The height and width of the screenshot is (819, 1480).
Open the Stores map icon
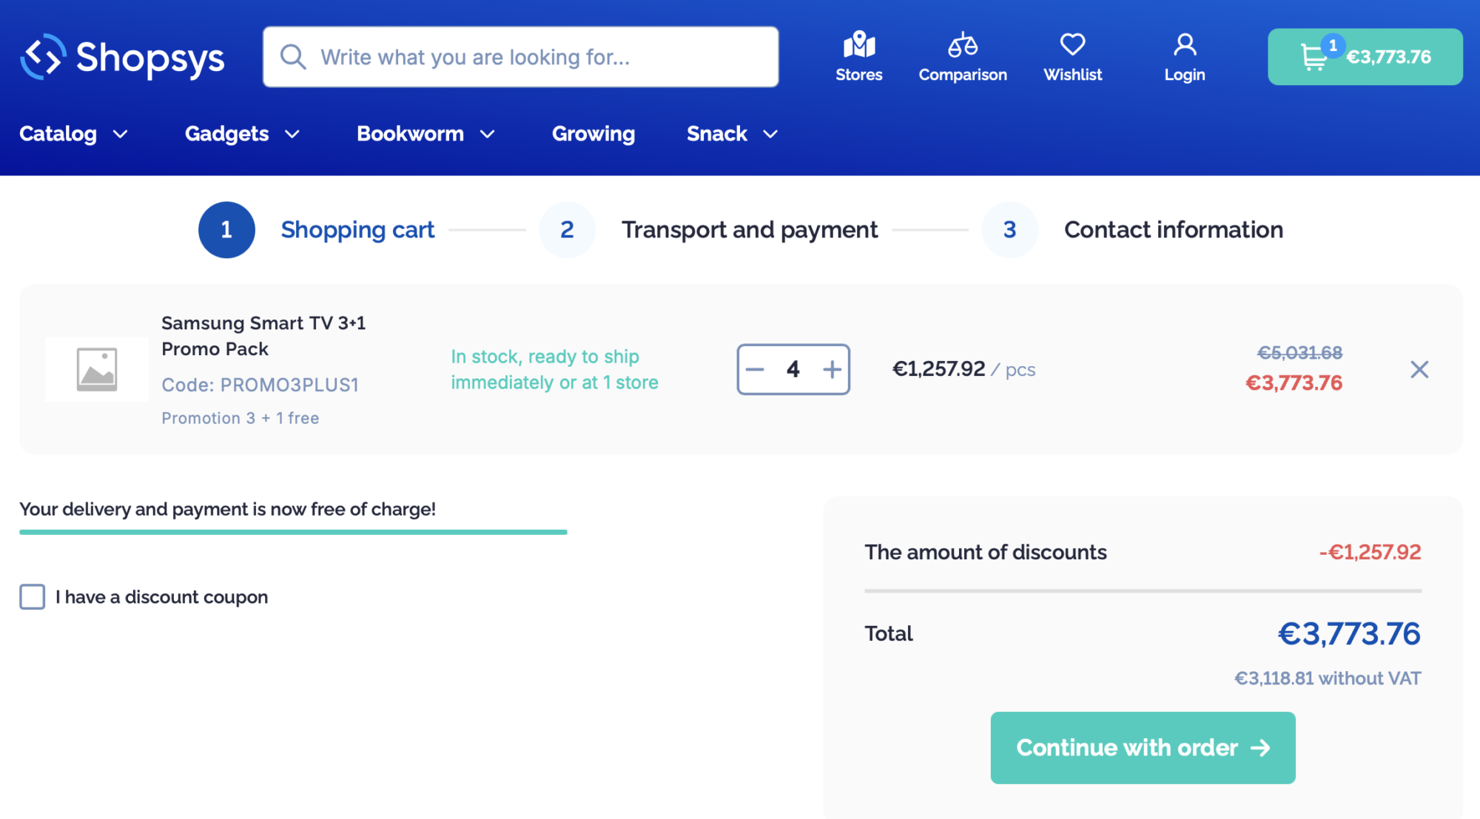pyautogui.click(x=858, y=46)
